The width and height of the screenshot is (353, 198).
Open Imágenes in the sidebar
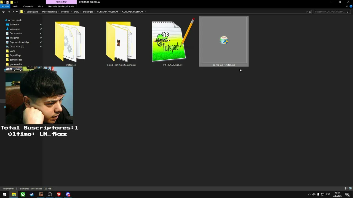(14, 38)
